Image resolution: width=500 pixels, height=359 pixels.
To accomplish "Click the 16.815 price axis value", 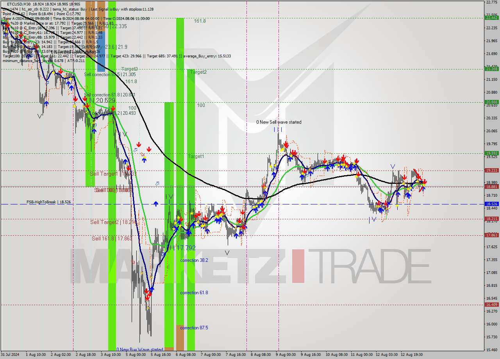I will point(491,286).
